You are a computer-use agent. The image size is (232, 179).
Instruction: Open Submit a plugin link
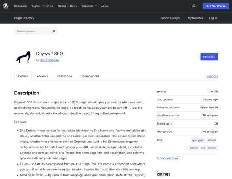pyautogui.click(x=170, y=18)
